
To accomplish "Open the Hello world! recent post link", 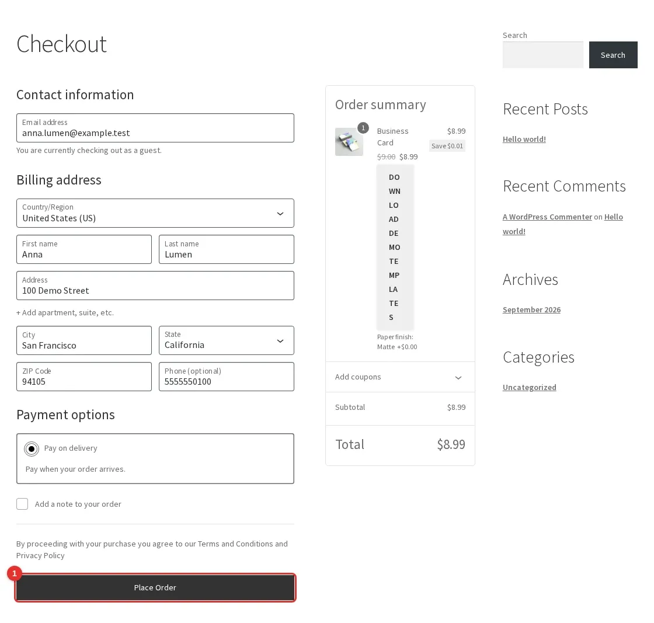I will tap(524, 140).
